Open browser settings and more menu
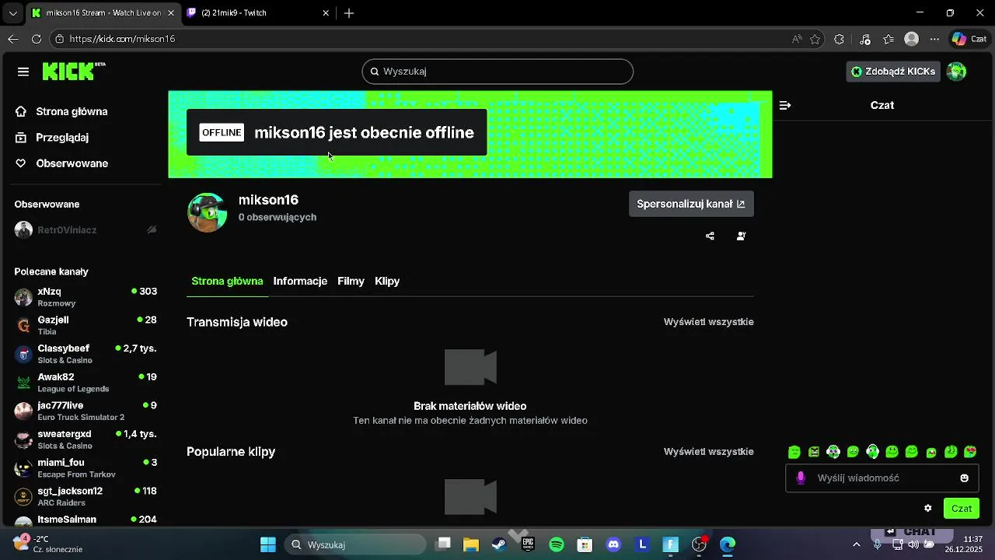995x560 pixels. coord(935,39)
